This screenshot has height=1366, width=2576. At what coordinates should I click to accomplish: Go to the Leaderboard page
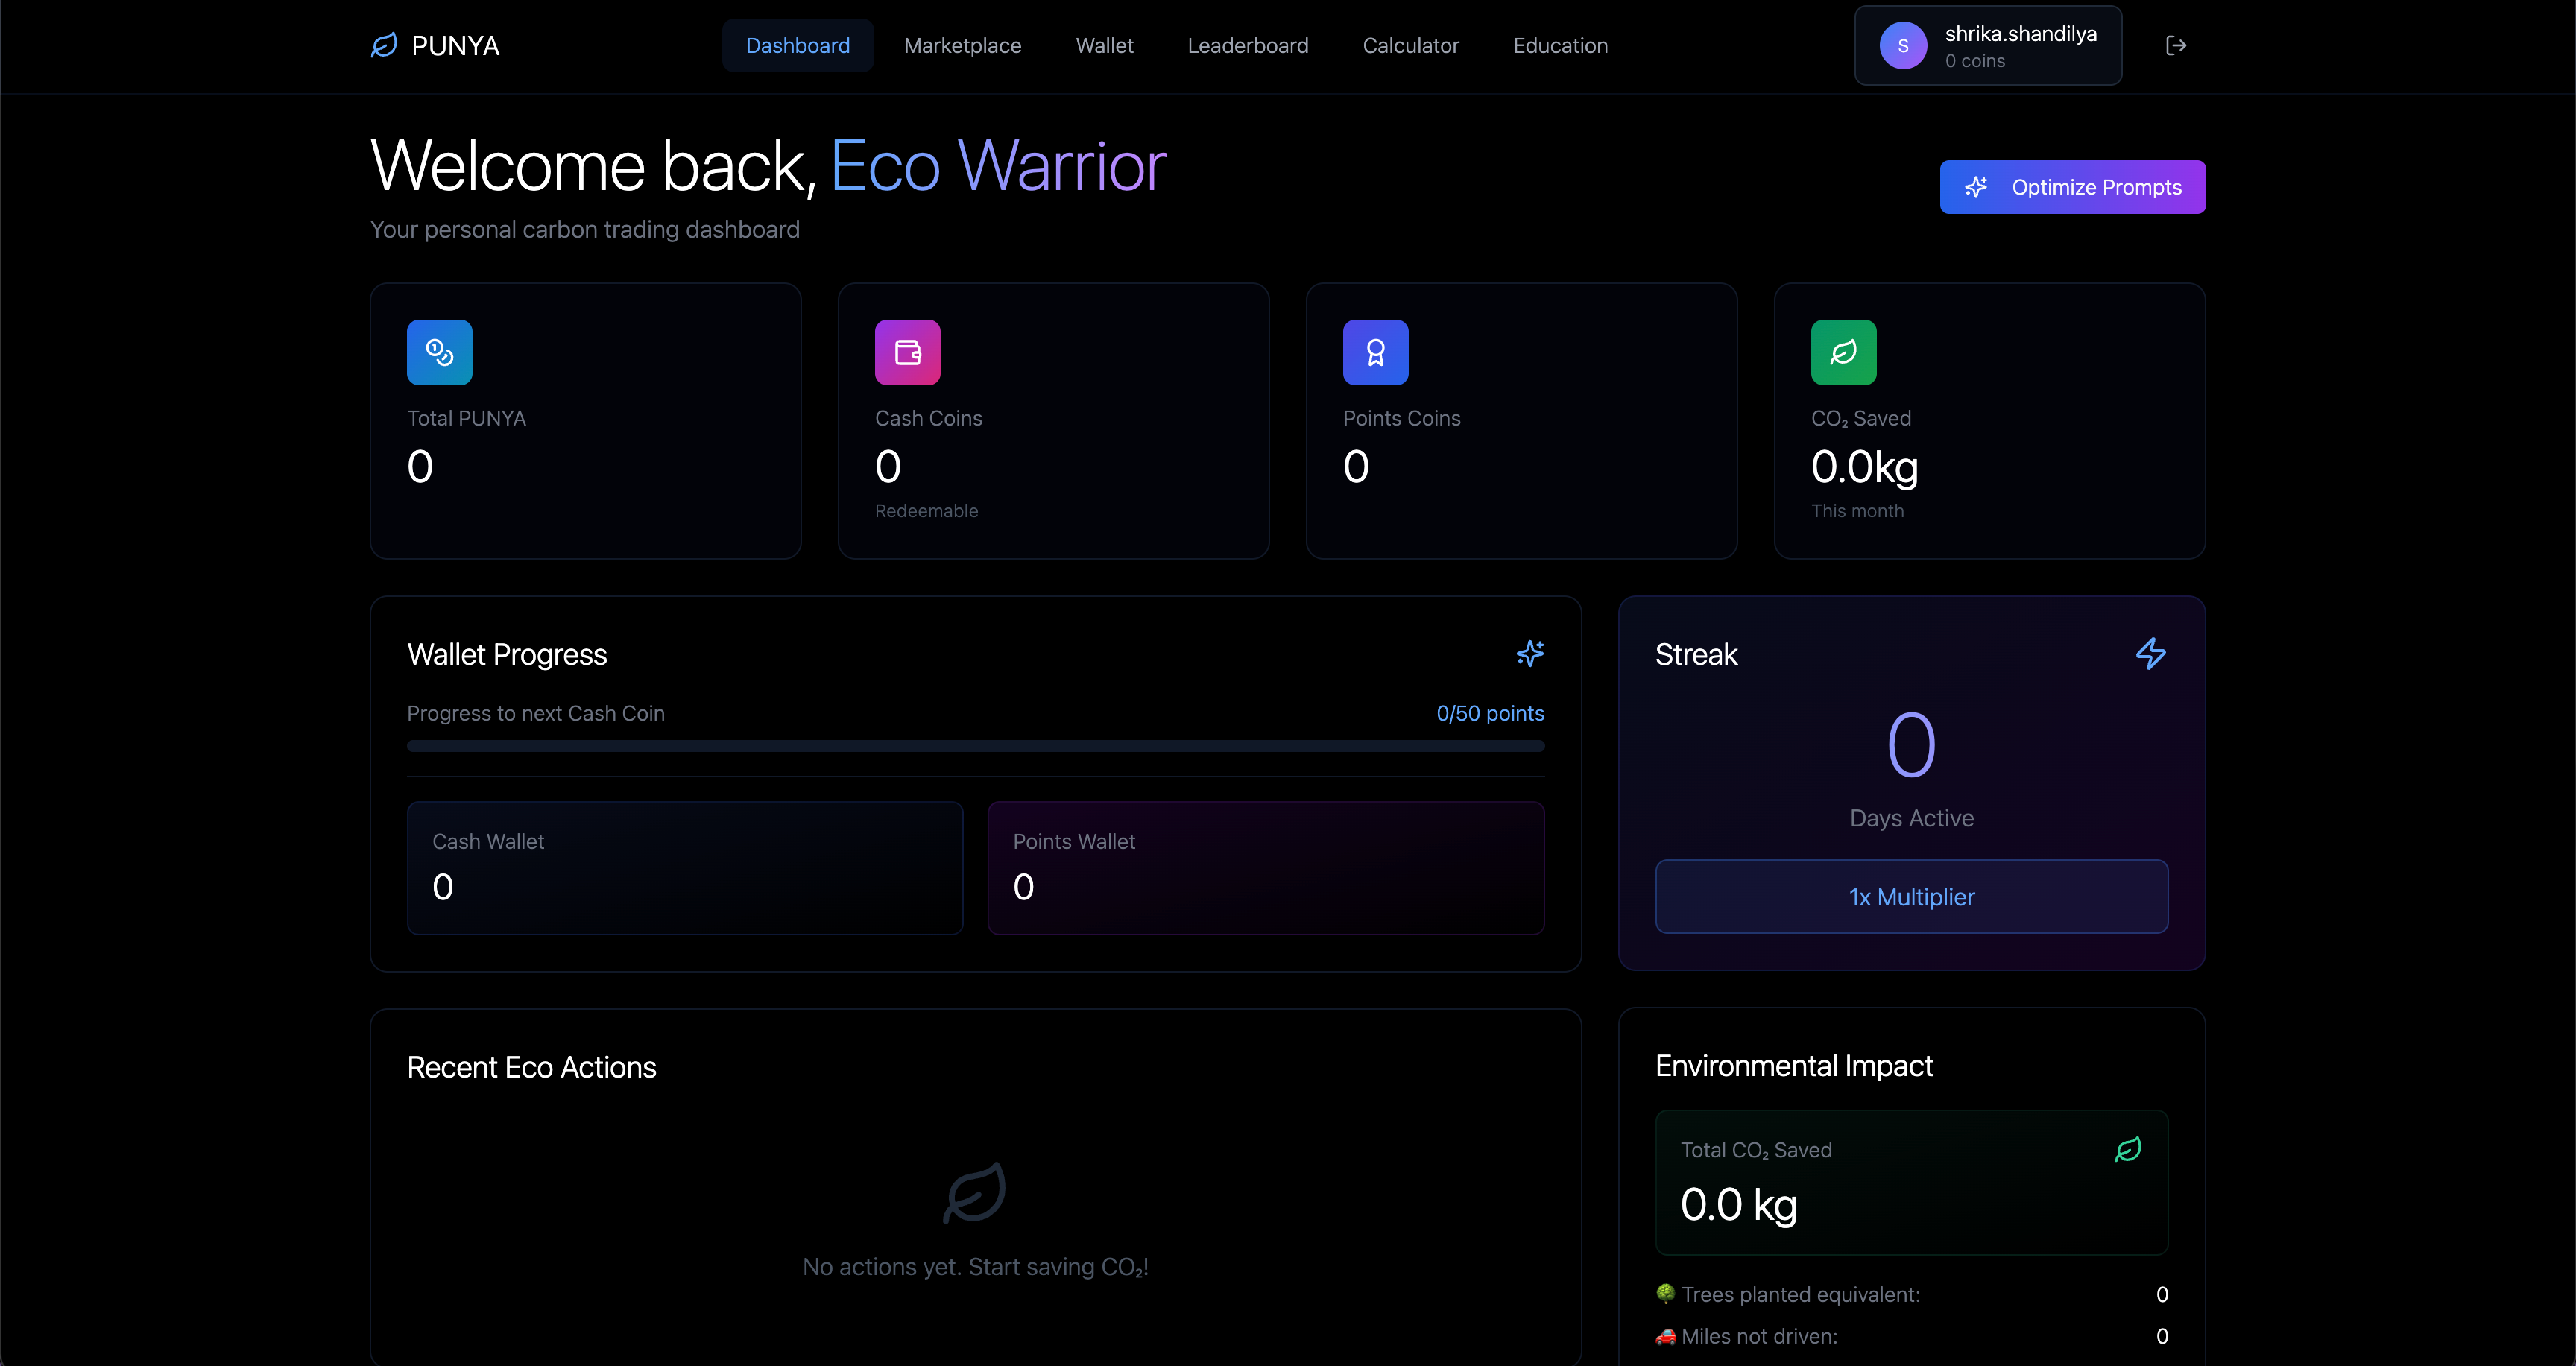[1247, 46]
